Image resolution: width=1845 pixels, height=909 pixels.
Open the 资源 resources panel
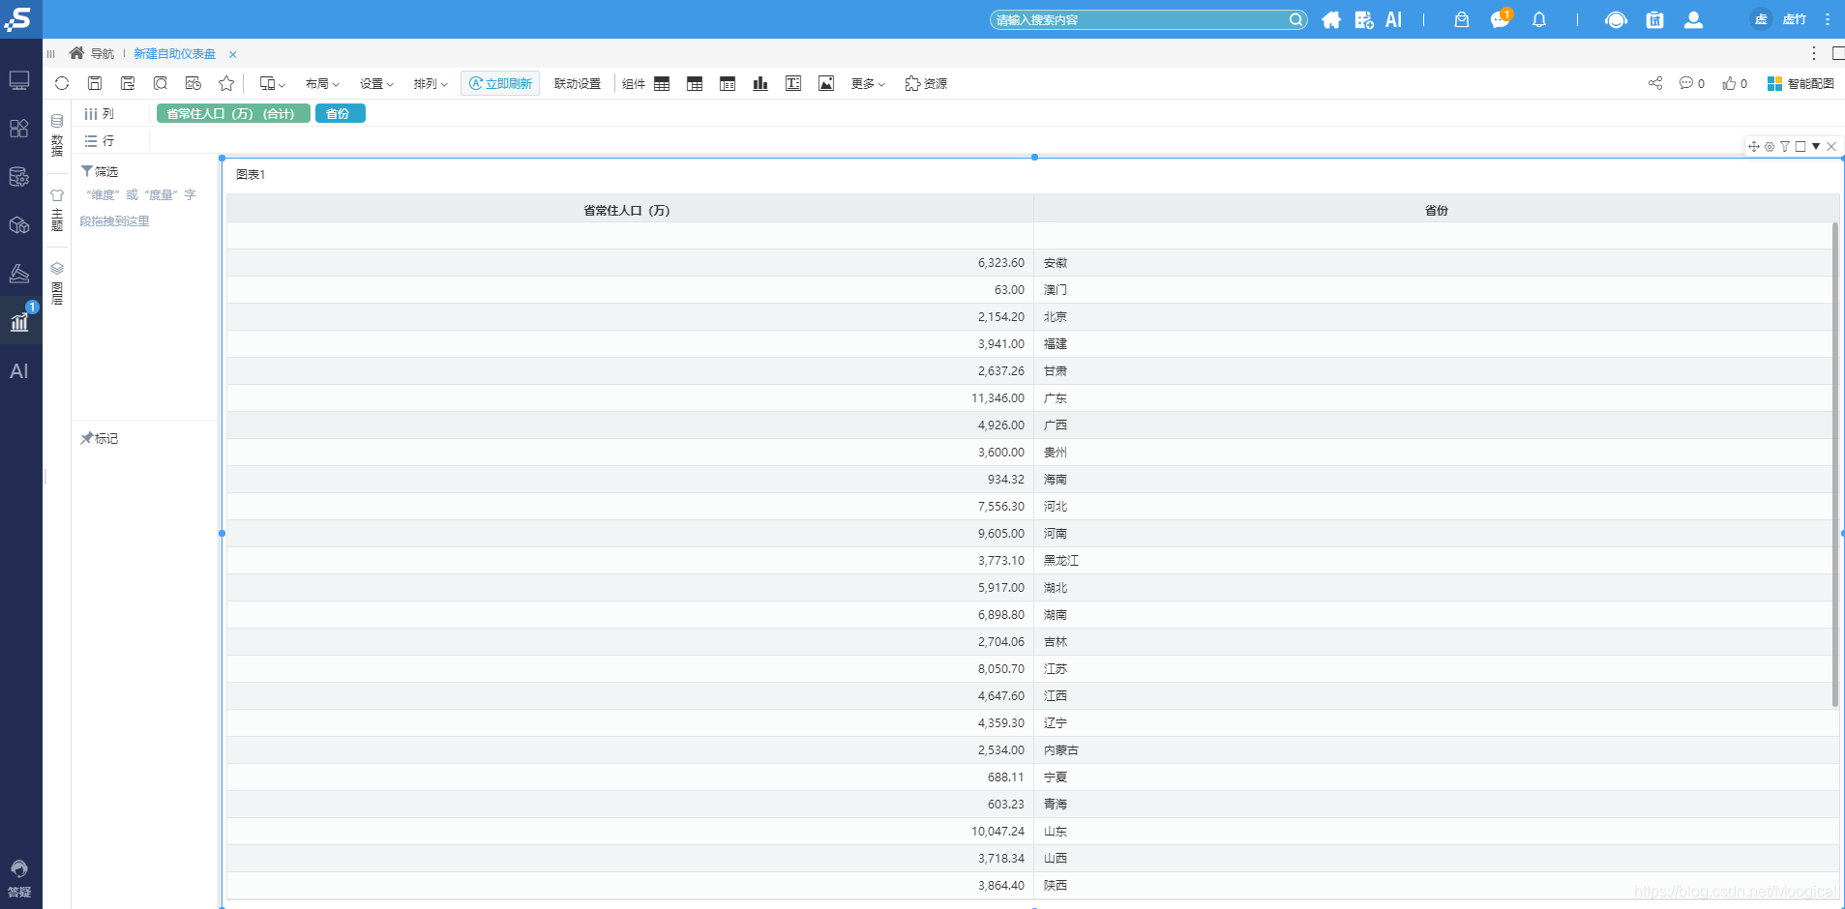tap(926, 84)
